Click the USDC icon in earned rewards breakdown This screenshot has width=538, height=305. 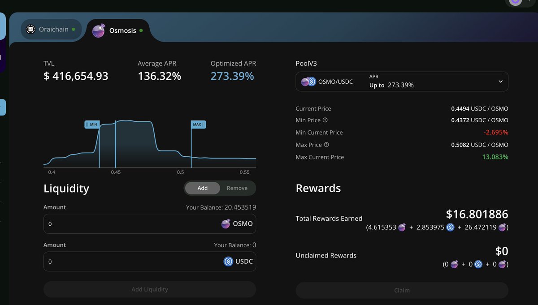coord(451,227)
